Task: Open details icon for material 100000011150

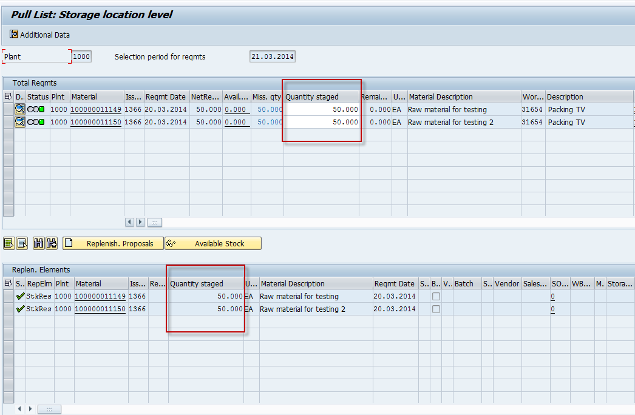Action: [20, 122]
